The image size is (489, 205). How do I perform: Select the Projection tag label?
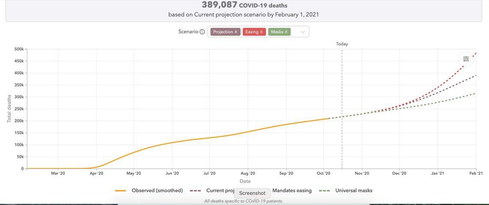click(x=223, y=32)
